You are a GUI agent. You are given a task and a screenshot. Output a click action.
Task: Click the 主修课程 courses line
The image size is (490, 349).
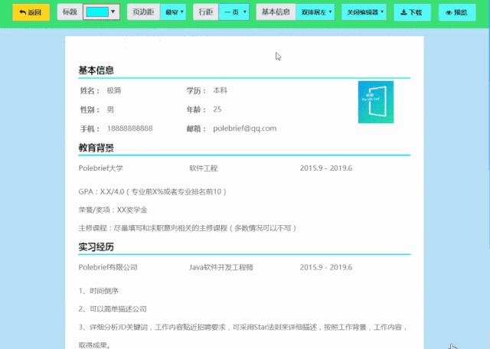pos(187,228)
